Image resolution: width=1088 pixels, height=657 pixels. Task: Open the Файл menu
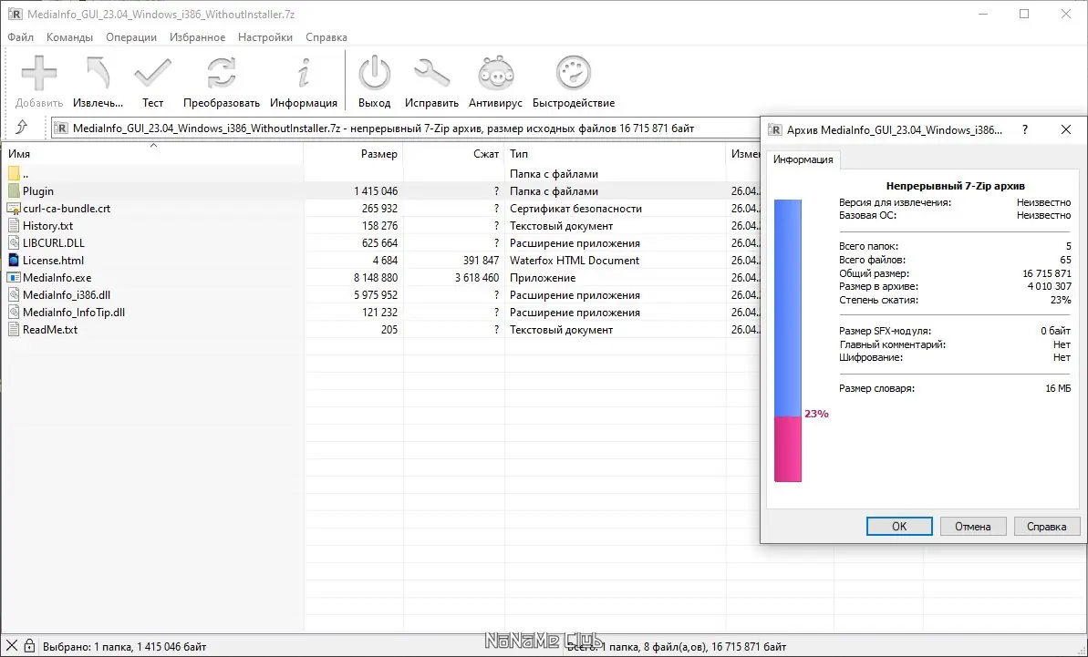21,37
